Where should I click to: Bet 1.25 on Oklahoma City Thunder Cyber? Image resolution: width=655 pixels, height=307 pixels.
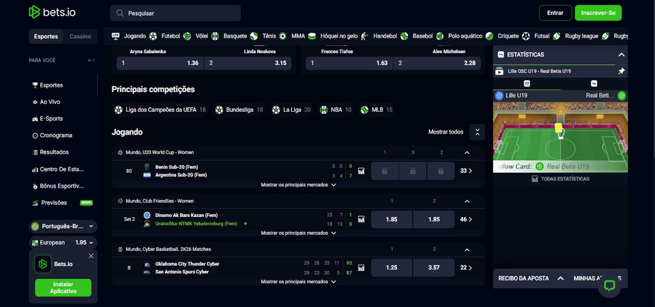[392, 267]
